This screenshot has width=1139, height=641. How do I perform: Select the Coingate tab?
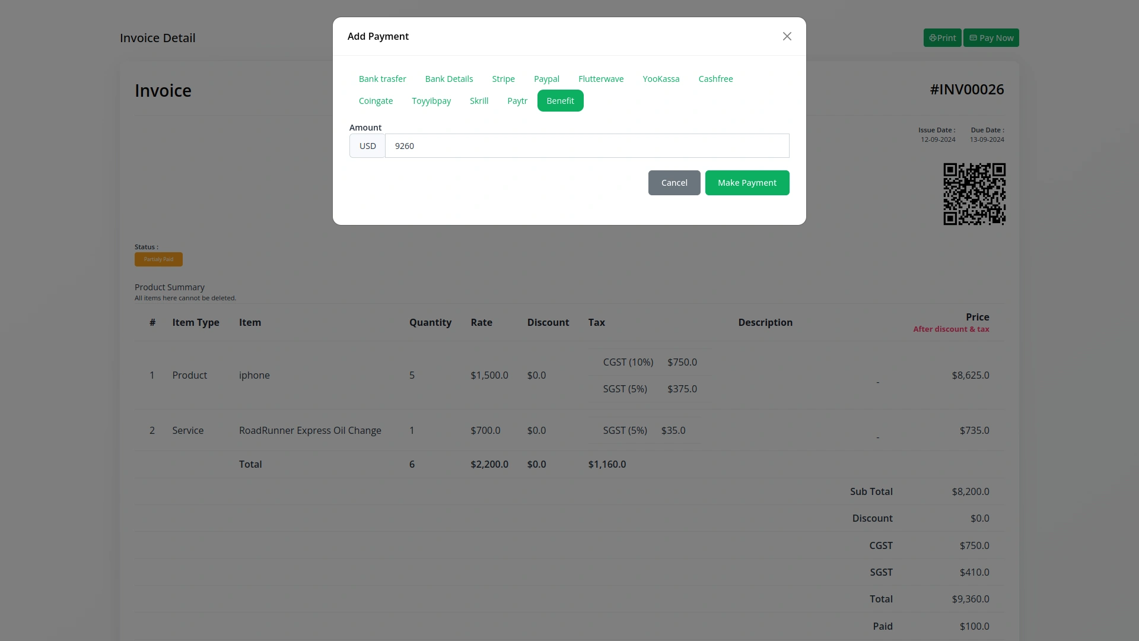click(376, 101)
